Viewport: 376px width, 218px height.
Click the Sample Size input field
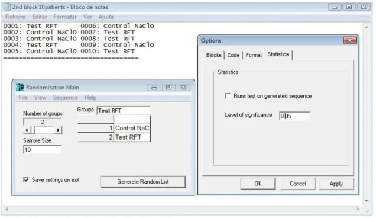click(x=42, y=149)
